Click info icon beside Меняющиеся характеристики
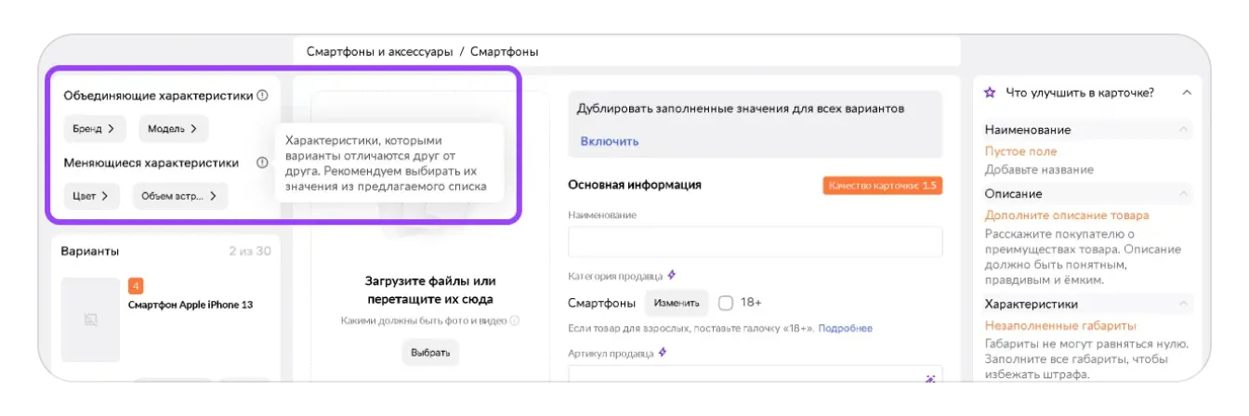 [262, 162]
